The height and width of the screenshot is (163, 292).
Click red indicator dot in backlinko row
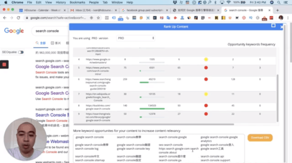[206, 106]
